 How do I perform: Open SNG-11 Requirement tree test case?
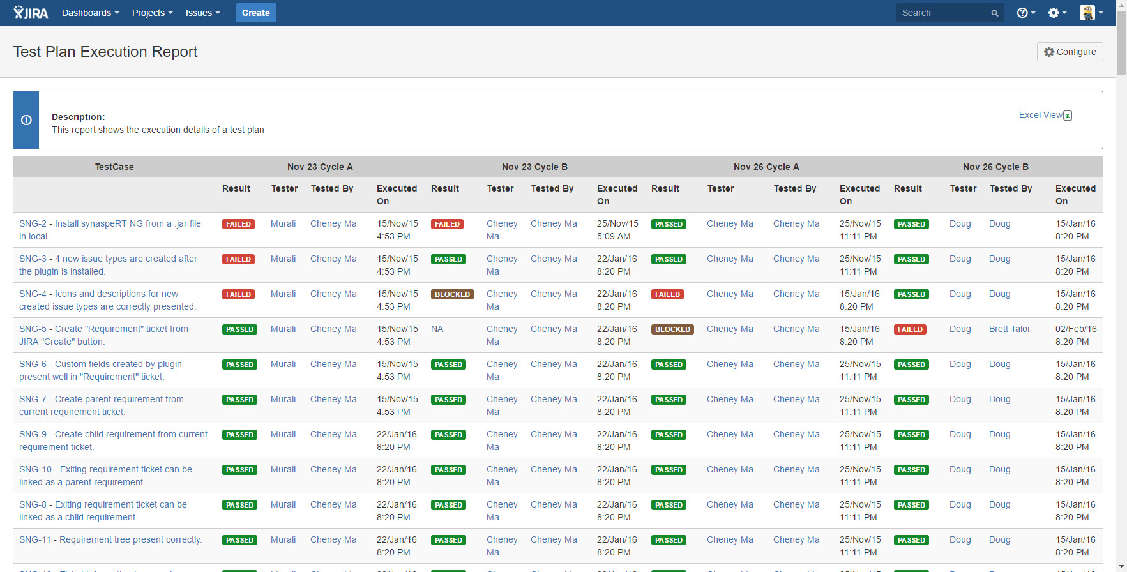[110, 539]
